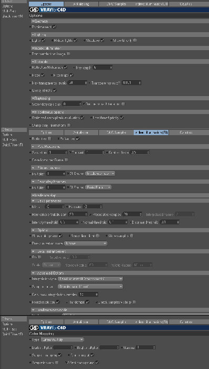Toggle the Hidden lights checkbox
Viewport: 209px width, 369px height.
tap(75, 40)
